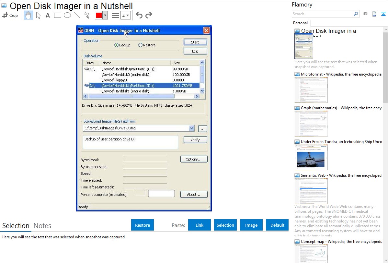388x263 pixels.
Task: Click the Flamory search field
Action: (322, 14)
